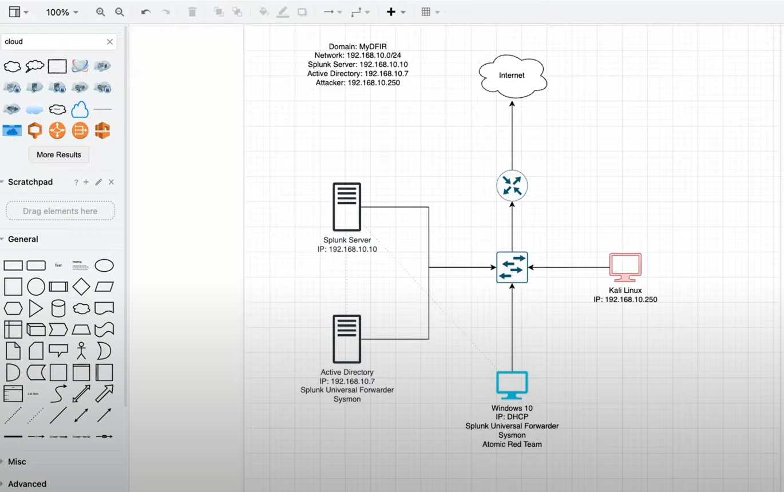Select the router icon on canvas

[x=512, y=185]
